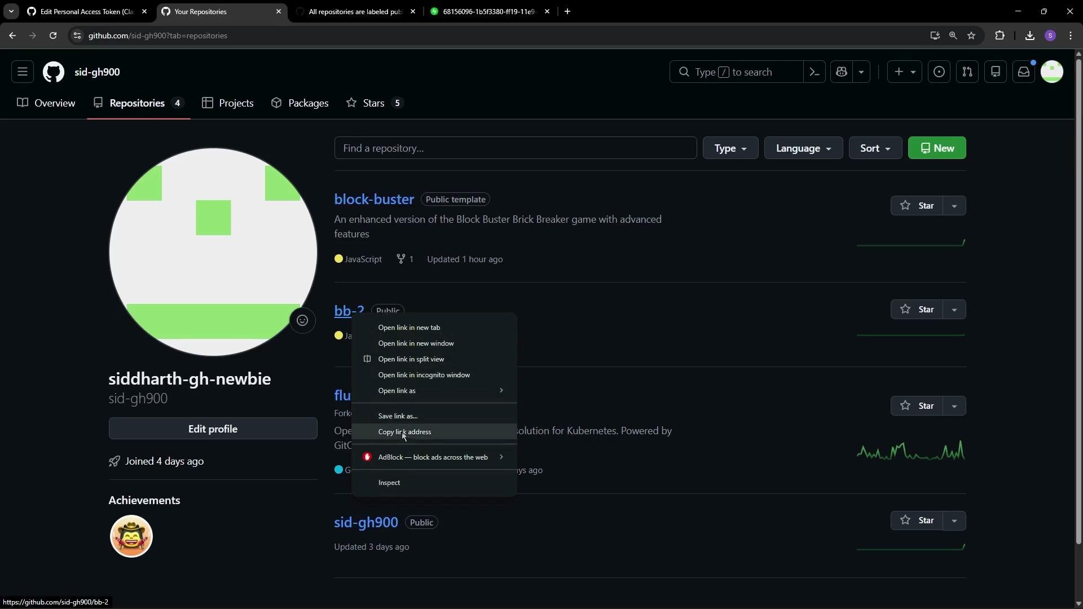Screen dimensions: 1083x609
Task: Select the Repositories tab
Action: coord(139,103)
